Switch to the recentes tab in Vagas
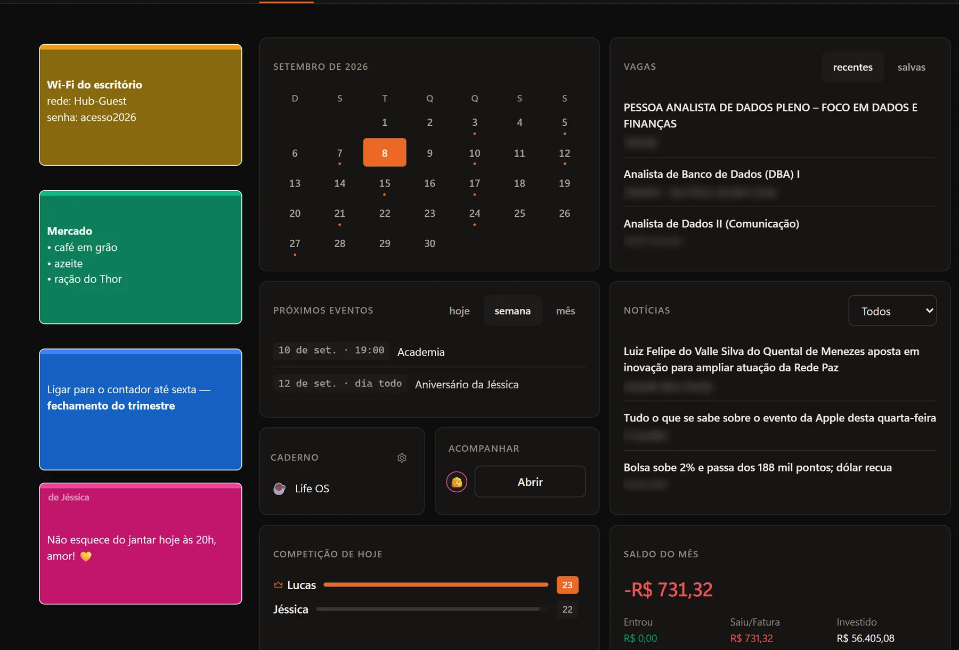 [852, 67]
